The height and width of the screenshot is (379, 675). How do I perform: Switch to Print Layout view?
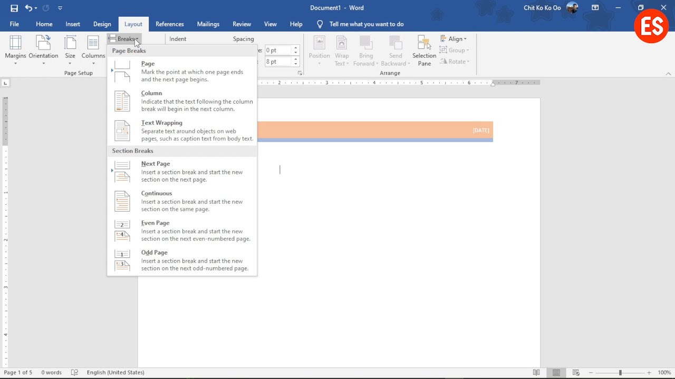coord(556,373)
